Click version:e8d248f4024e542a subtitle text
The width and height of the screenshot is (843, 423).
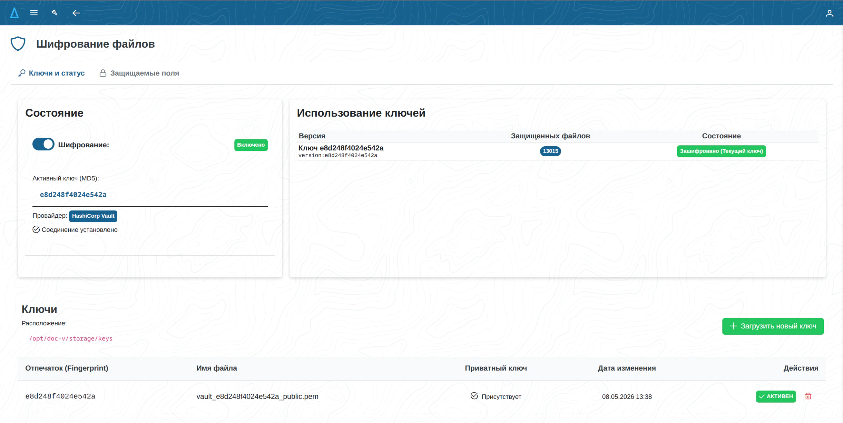tap(338, 156)
